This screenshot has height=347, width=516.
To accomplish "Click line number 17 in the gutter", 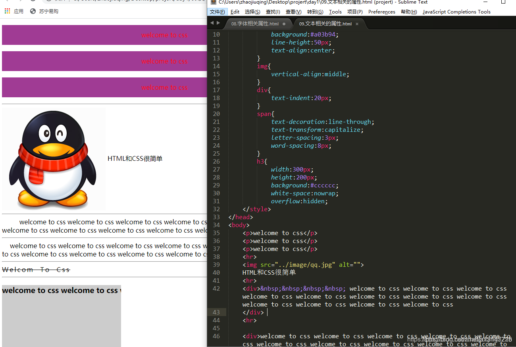I will 216,90.
